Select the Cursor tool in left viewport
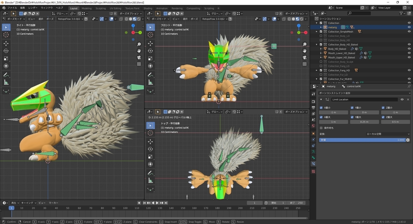Screen dimensions: 413x224 (x=6, y=34)
